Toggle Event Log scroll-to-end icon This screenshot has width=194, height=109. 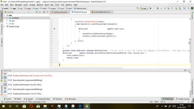coord(5,84)
